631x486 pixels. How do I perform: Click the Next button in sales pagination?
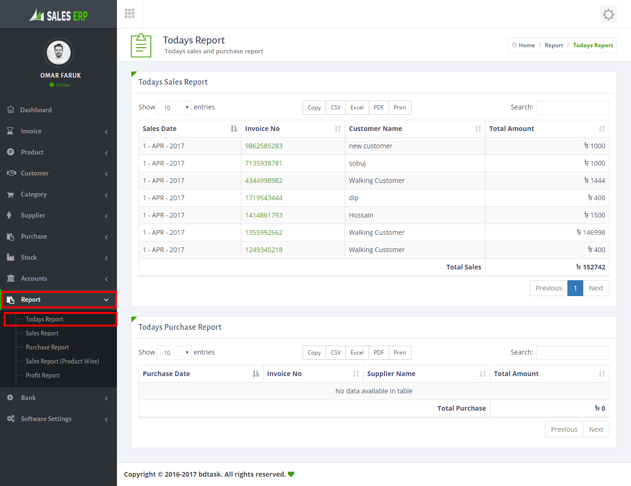595,288
